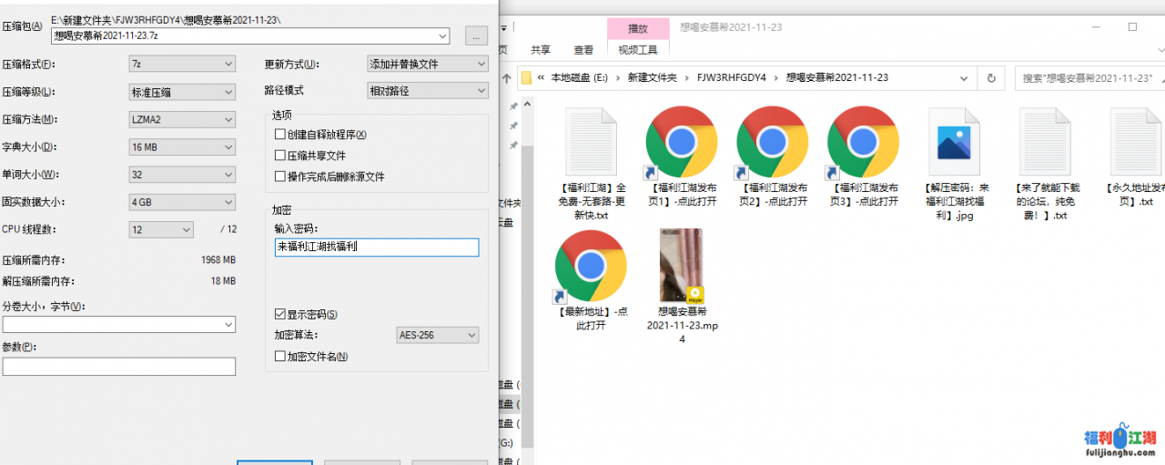Click the browse '...' button for archive path
This screenshot has width=1165, height=465.
point(476,35)
